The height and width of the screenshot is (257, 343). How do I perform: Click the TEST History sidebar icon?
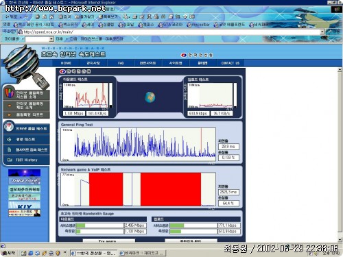(x=10, y=160)
